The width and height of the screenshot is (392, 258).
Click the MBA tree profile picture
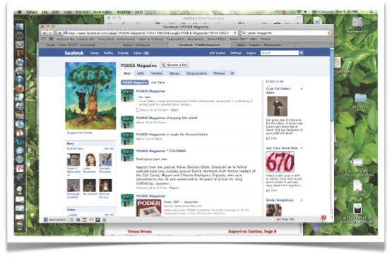[90, 96]
